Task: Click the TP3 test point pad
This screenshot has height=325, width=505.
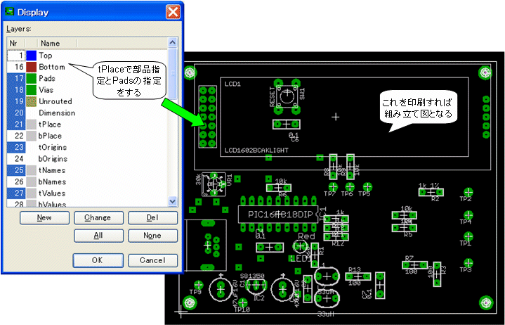Action: [468, 263]
